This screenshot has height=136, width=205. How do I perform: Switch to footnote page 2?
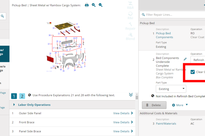tap(22, 96)
